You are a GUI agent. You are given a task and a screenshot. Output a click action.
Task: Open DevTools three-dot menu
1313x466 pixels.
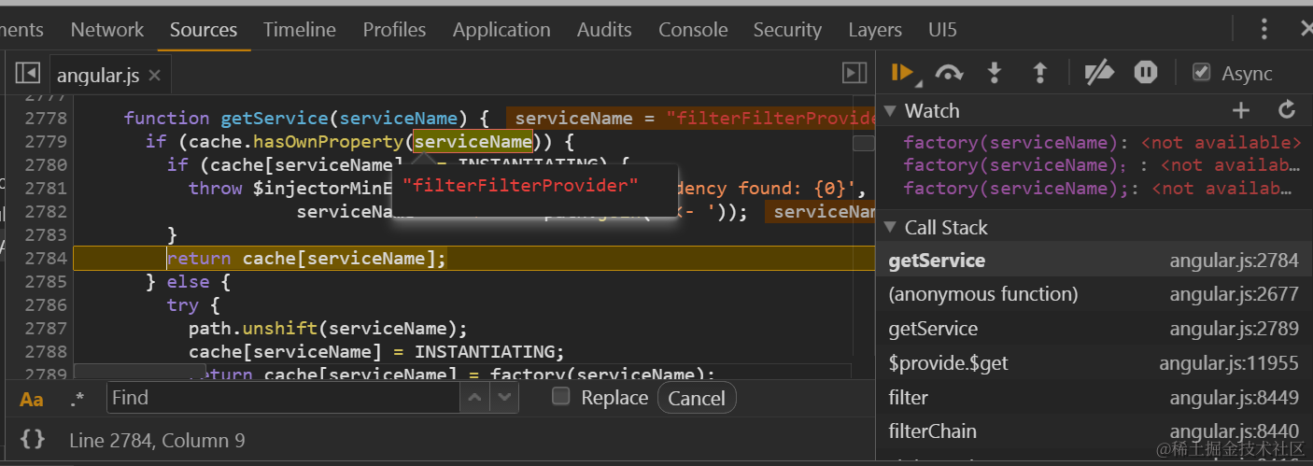pos(1264,29)
